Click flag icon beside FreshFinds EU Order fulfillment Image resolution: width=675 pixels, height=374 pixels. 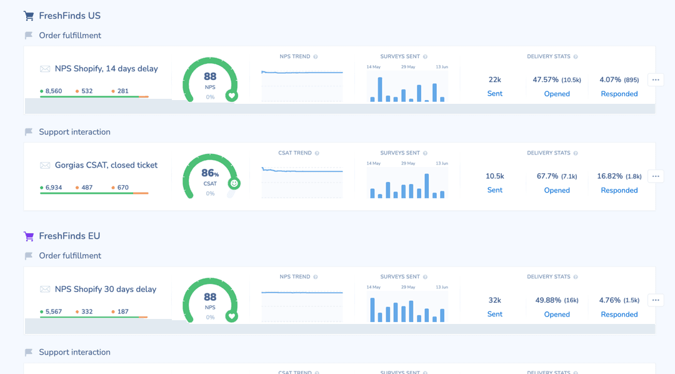coord(29,256)
